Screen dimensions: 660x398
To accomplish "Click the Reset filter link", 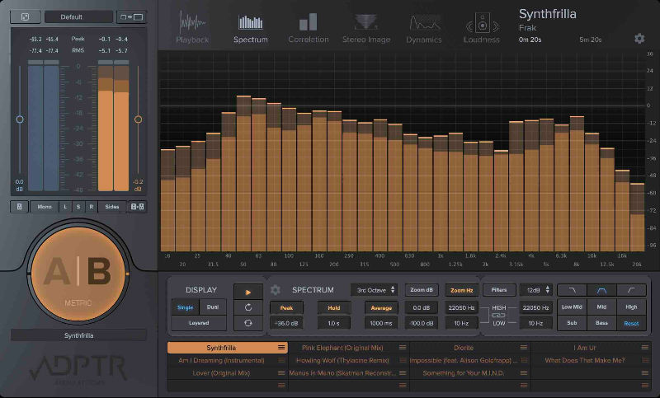I will coord(631,323).
